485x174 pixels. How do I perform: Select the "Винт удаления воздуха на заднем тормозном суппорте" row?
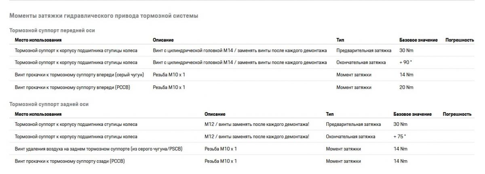tap(99, 149)
